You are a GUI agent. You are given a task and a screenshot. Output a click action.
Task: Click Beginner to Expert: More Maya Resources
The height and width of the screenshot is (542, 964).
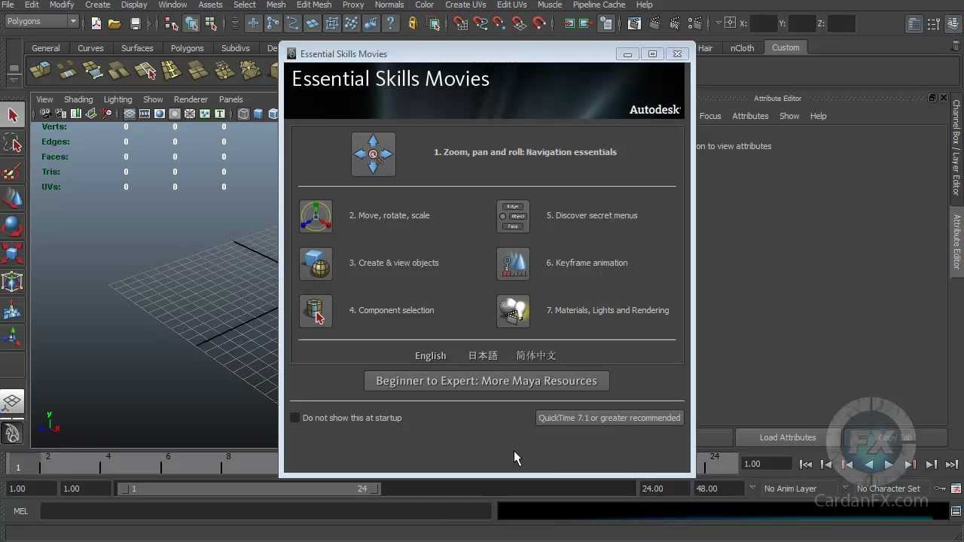click(x=487, y=381)
